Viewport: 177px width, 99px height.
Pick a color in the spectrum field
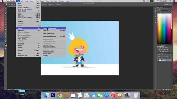tap(165, 29)
